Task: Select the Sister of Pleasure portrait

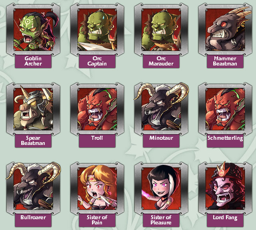Action: tap(161, 188)
